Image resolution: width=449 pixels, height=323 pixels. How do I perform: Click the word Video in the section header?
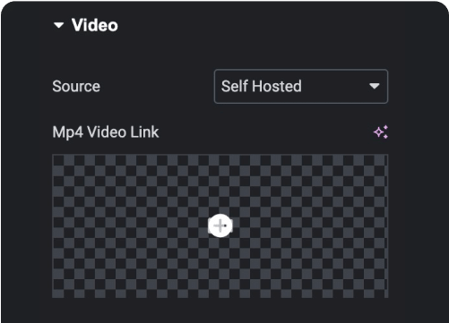tap(95, 25)
